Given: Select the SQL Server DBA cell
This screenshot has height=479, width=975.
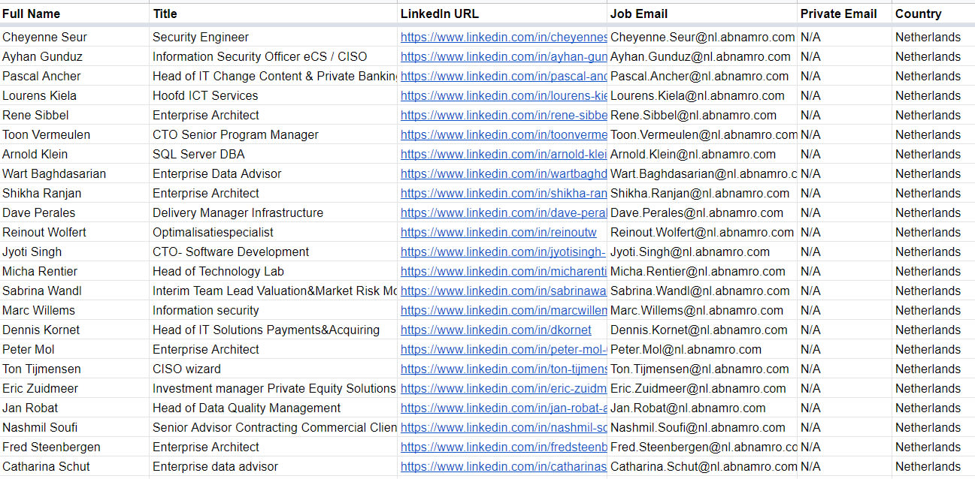Looking at the screenshot, I should pyautogui.click(x=274, y=154).
